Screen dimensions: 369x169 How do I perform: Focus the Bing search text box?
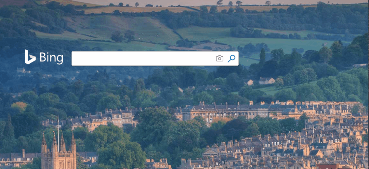143,58
